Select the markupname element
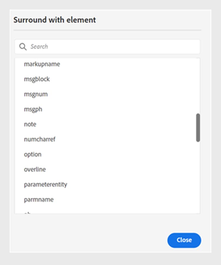The width and height of the screenshot is (221, 265). pos(42,64)
